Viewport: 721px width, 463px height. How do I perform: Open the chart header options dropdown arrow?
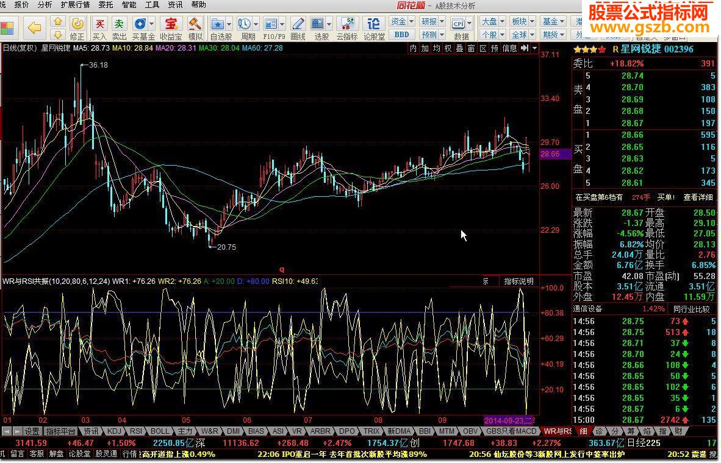click(534, 48)
